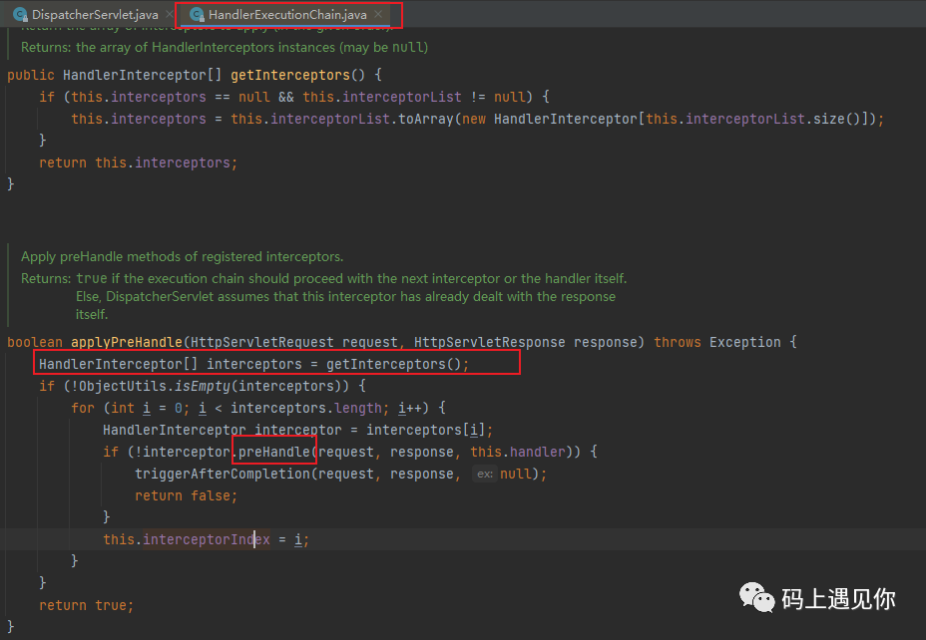Click doc line 'Returns: true if the execution chain'
The width and height of the screenshot is (926, 640).
323,278
